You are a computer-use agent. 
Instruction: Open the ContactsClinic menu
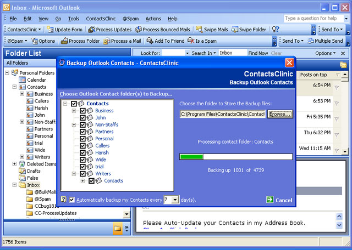point(101,19)
